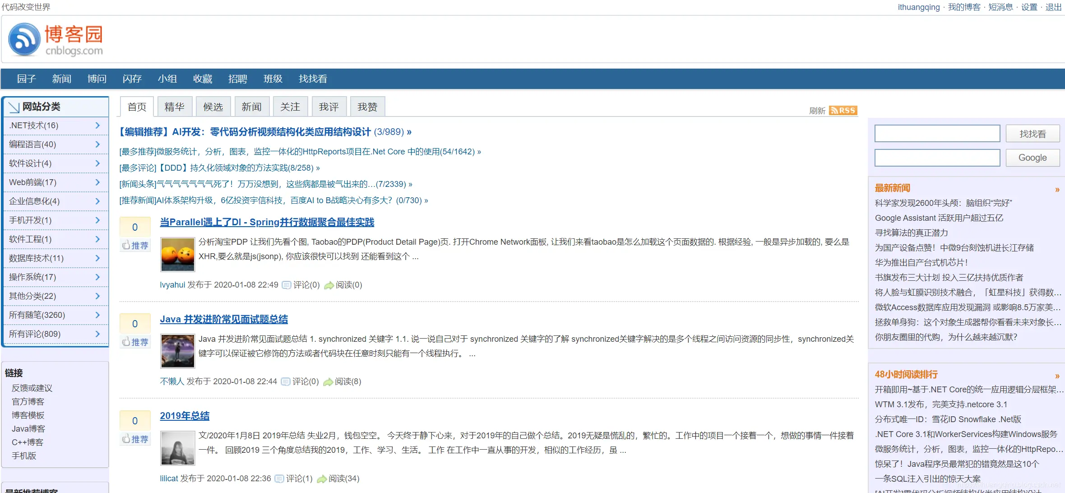1065x493 pixels.
Task: Expand the Web前端(17) category arrow
Action: [x=97, y=182]
